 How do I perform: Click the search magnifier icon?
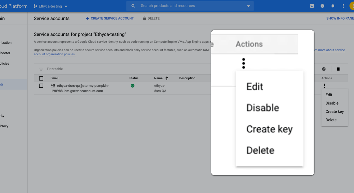(133, 6)
